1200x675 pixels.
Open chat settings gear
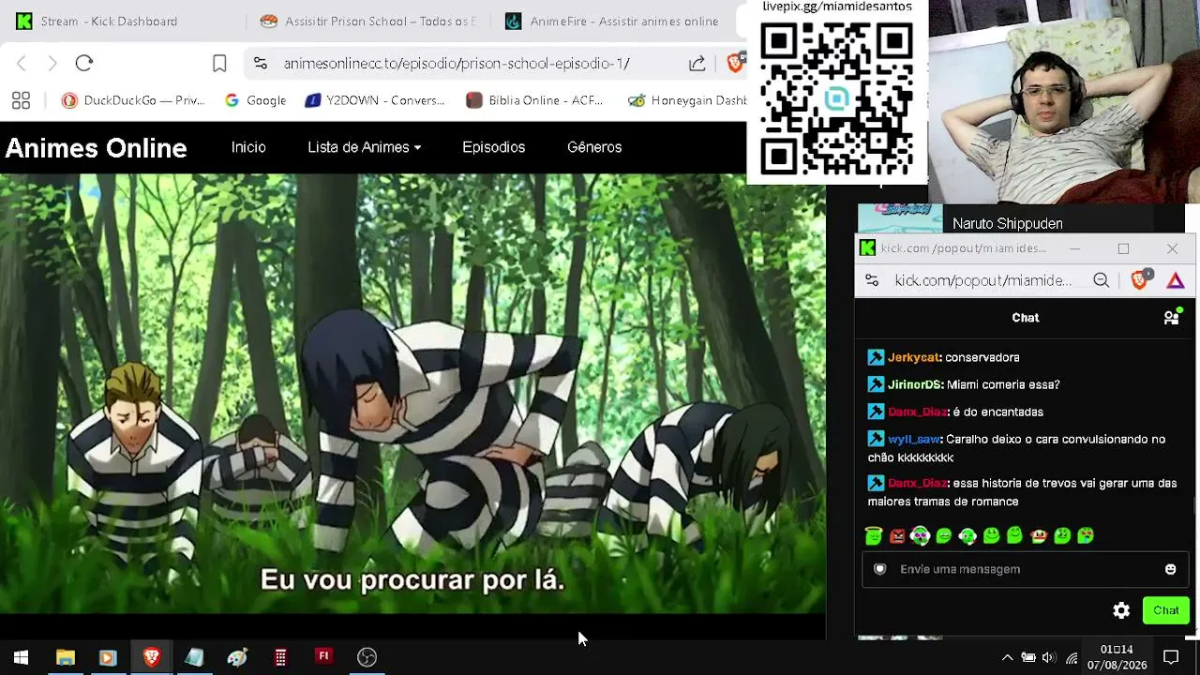pyautogui.click(x=1121, y=610)
